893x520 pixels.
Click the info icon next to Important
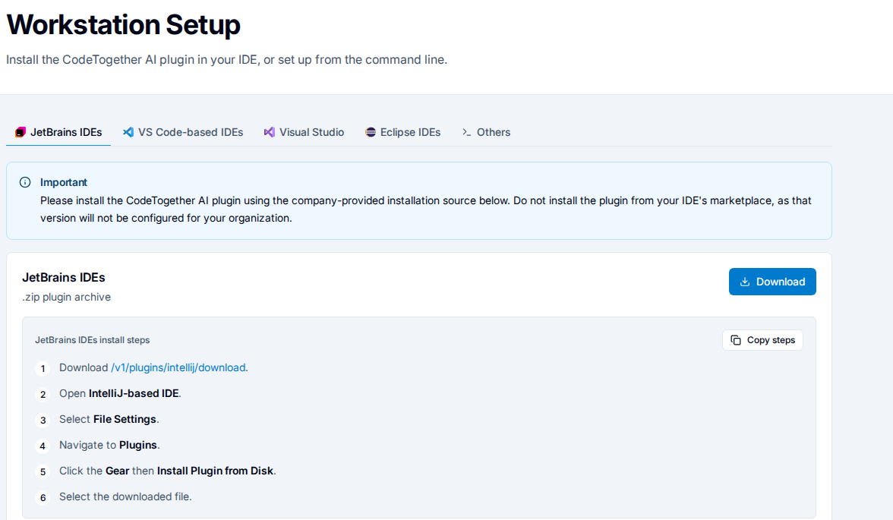click(x=25, y=182)
